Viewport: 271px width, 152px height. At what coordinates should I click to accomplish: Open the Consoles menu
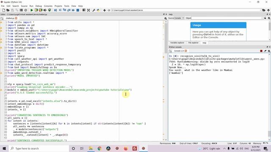(48, 6)
